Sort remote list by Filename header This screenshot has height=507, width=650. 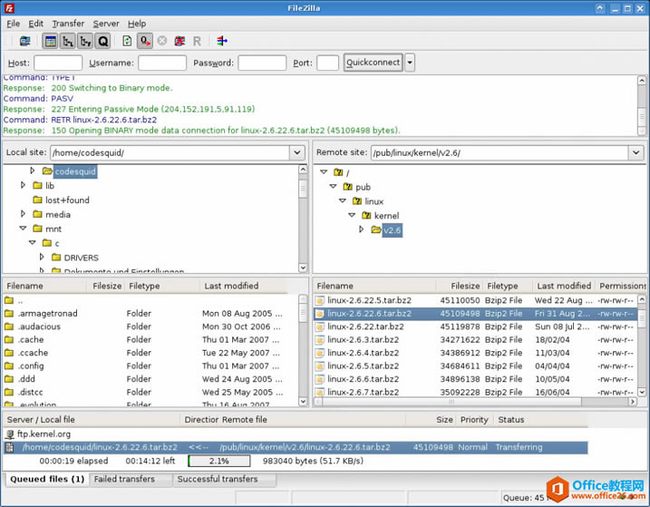point(374,286)
